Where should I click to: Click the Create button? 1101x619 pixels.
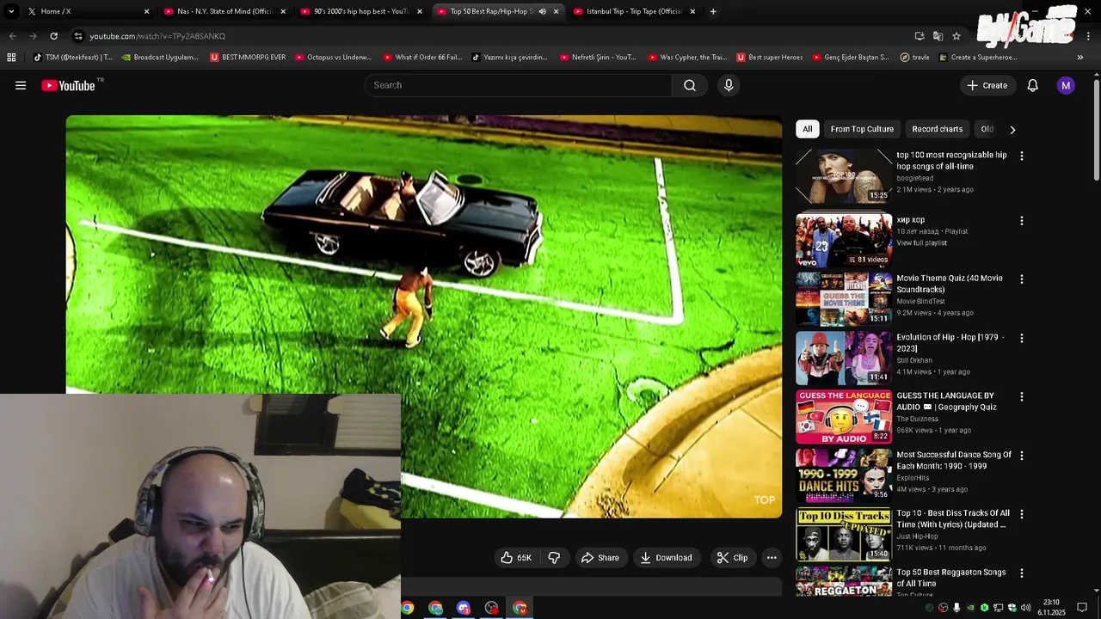coord(987,85)
